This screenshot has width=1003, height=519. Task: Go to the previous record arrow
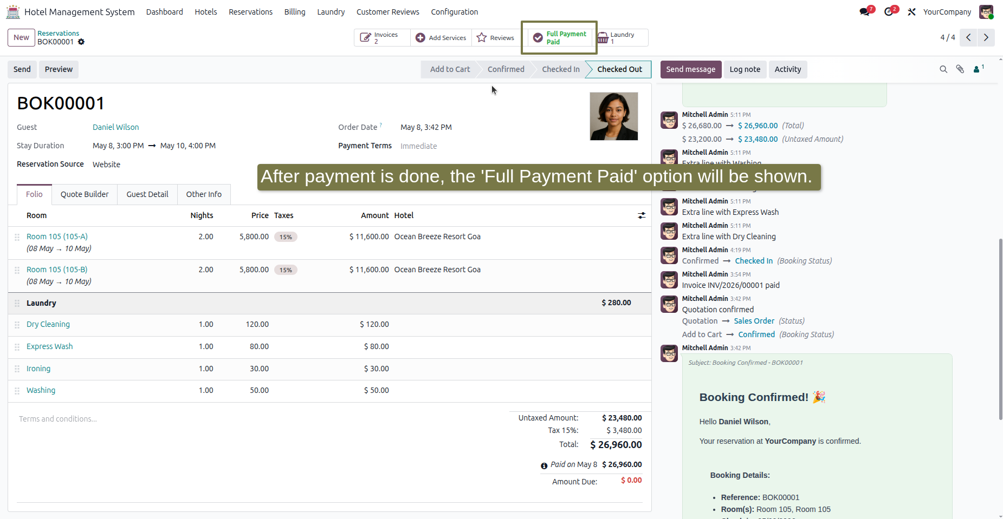click(x=968, y=37)
